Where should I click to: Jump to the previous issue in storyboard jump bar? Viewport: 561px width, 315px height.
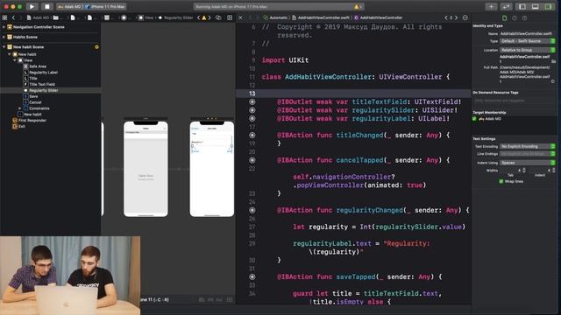click(199, 17)
